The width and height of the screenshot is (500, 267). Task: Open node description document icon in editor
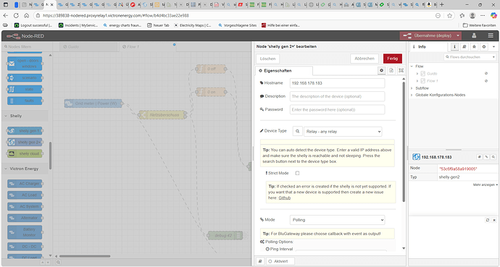(391, 70)
